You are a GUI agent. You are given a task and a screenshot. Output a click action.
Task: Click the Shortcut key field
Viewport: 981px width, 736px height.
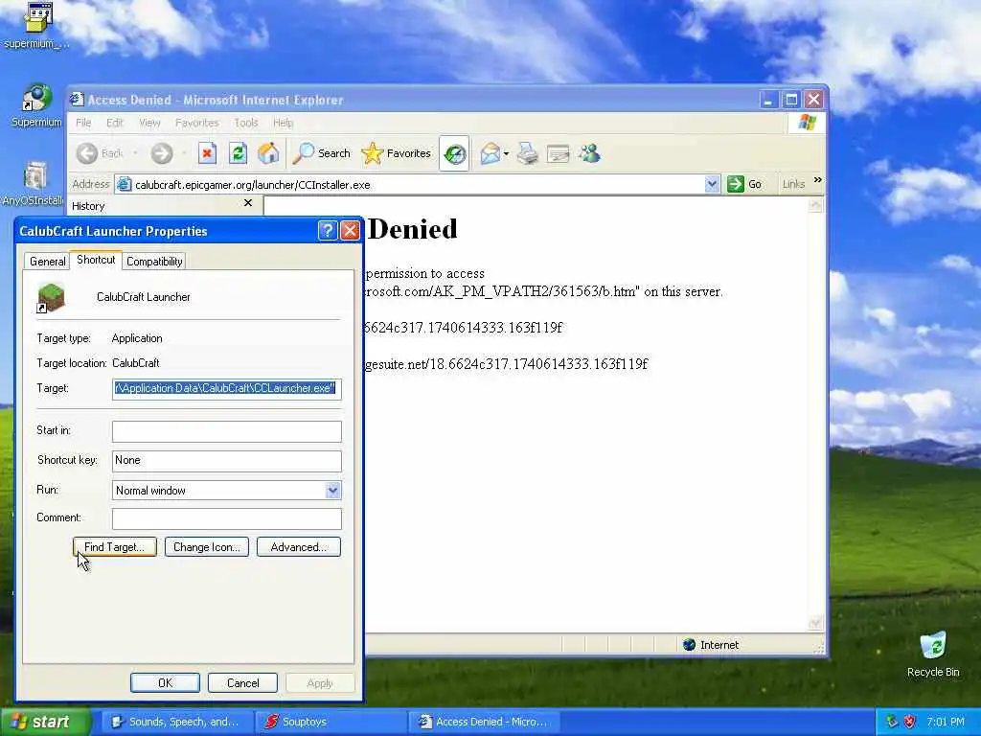coord(226,461)
